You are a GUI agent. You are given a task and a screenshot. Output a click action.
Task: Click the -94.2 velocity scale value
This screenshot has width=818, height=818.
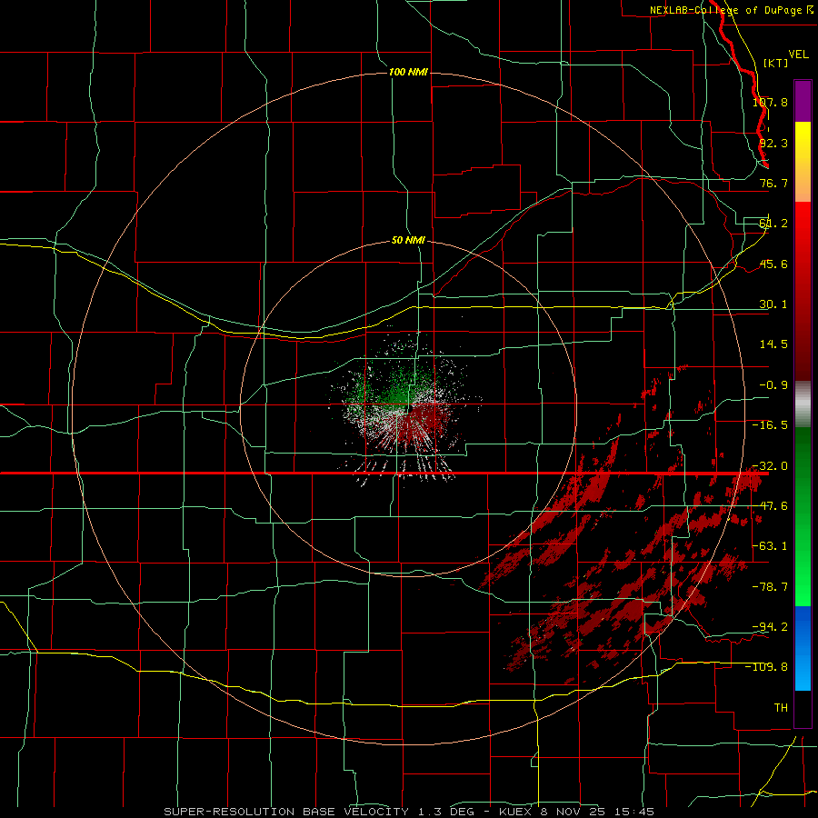(770, 627)
